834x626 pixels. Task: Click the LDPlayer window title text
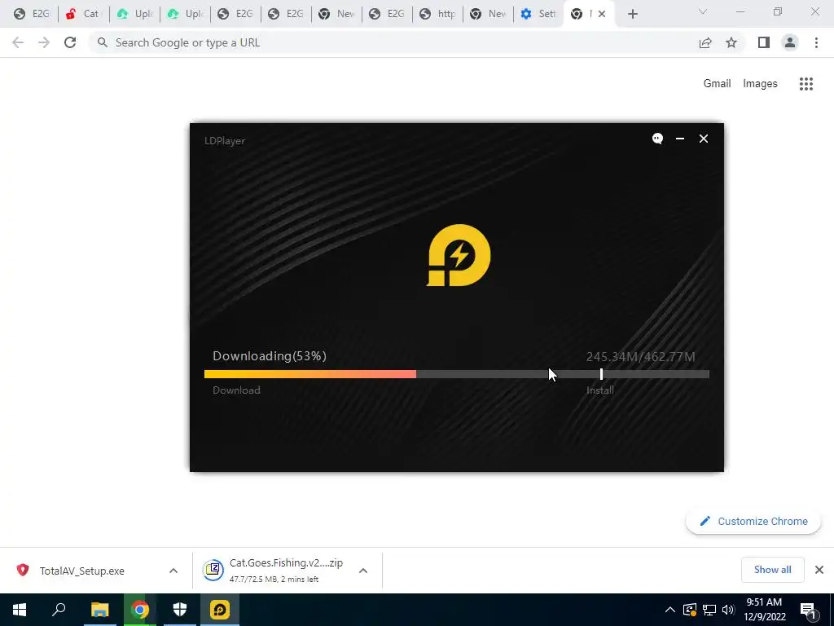(x=225, y=141)
